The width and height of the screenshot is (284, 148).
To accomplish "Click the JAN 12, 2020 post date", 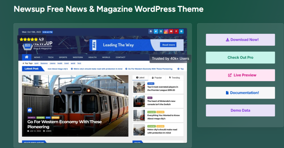I will click(34, 131).
